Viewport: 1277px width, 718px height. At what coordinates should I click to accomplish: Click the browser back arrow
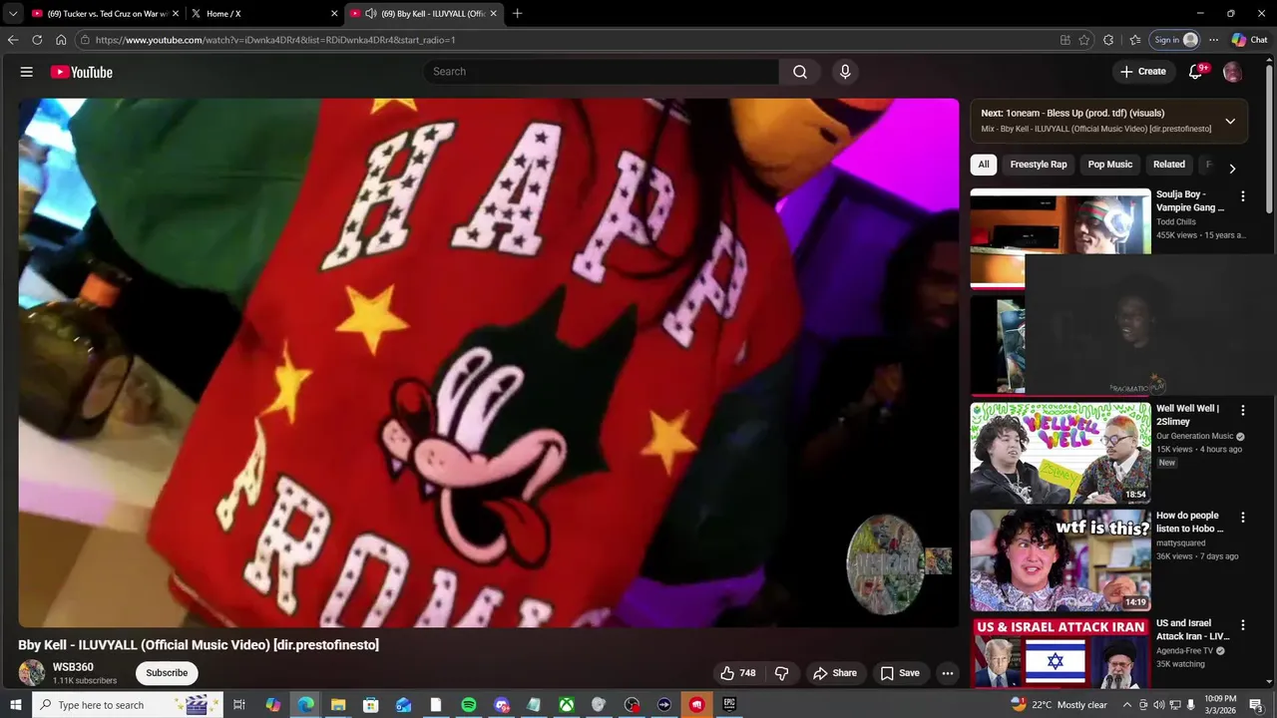[13, 40]
